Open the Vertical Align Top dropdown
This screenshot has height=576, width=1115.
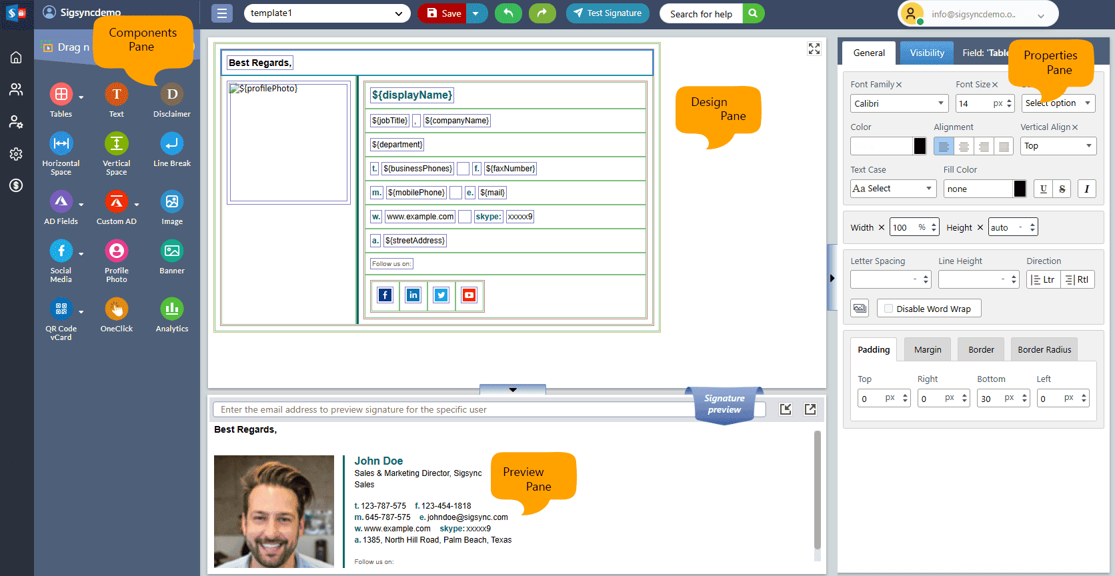pyautogui.click(x=1058, y=146)
